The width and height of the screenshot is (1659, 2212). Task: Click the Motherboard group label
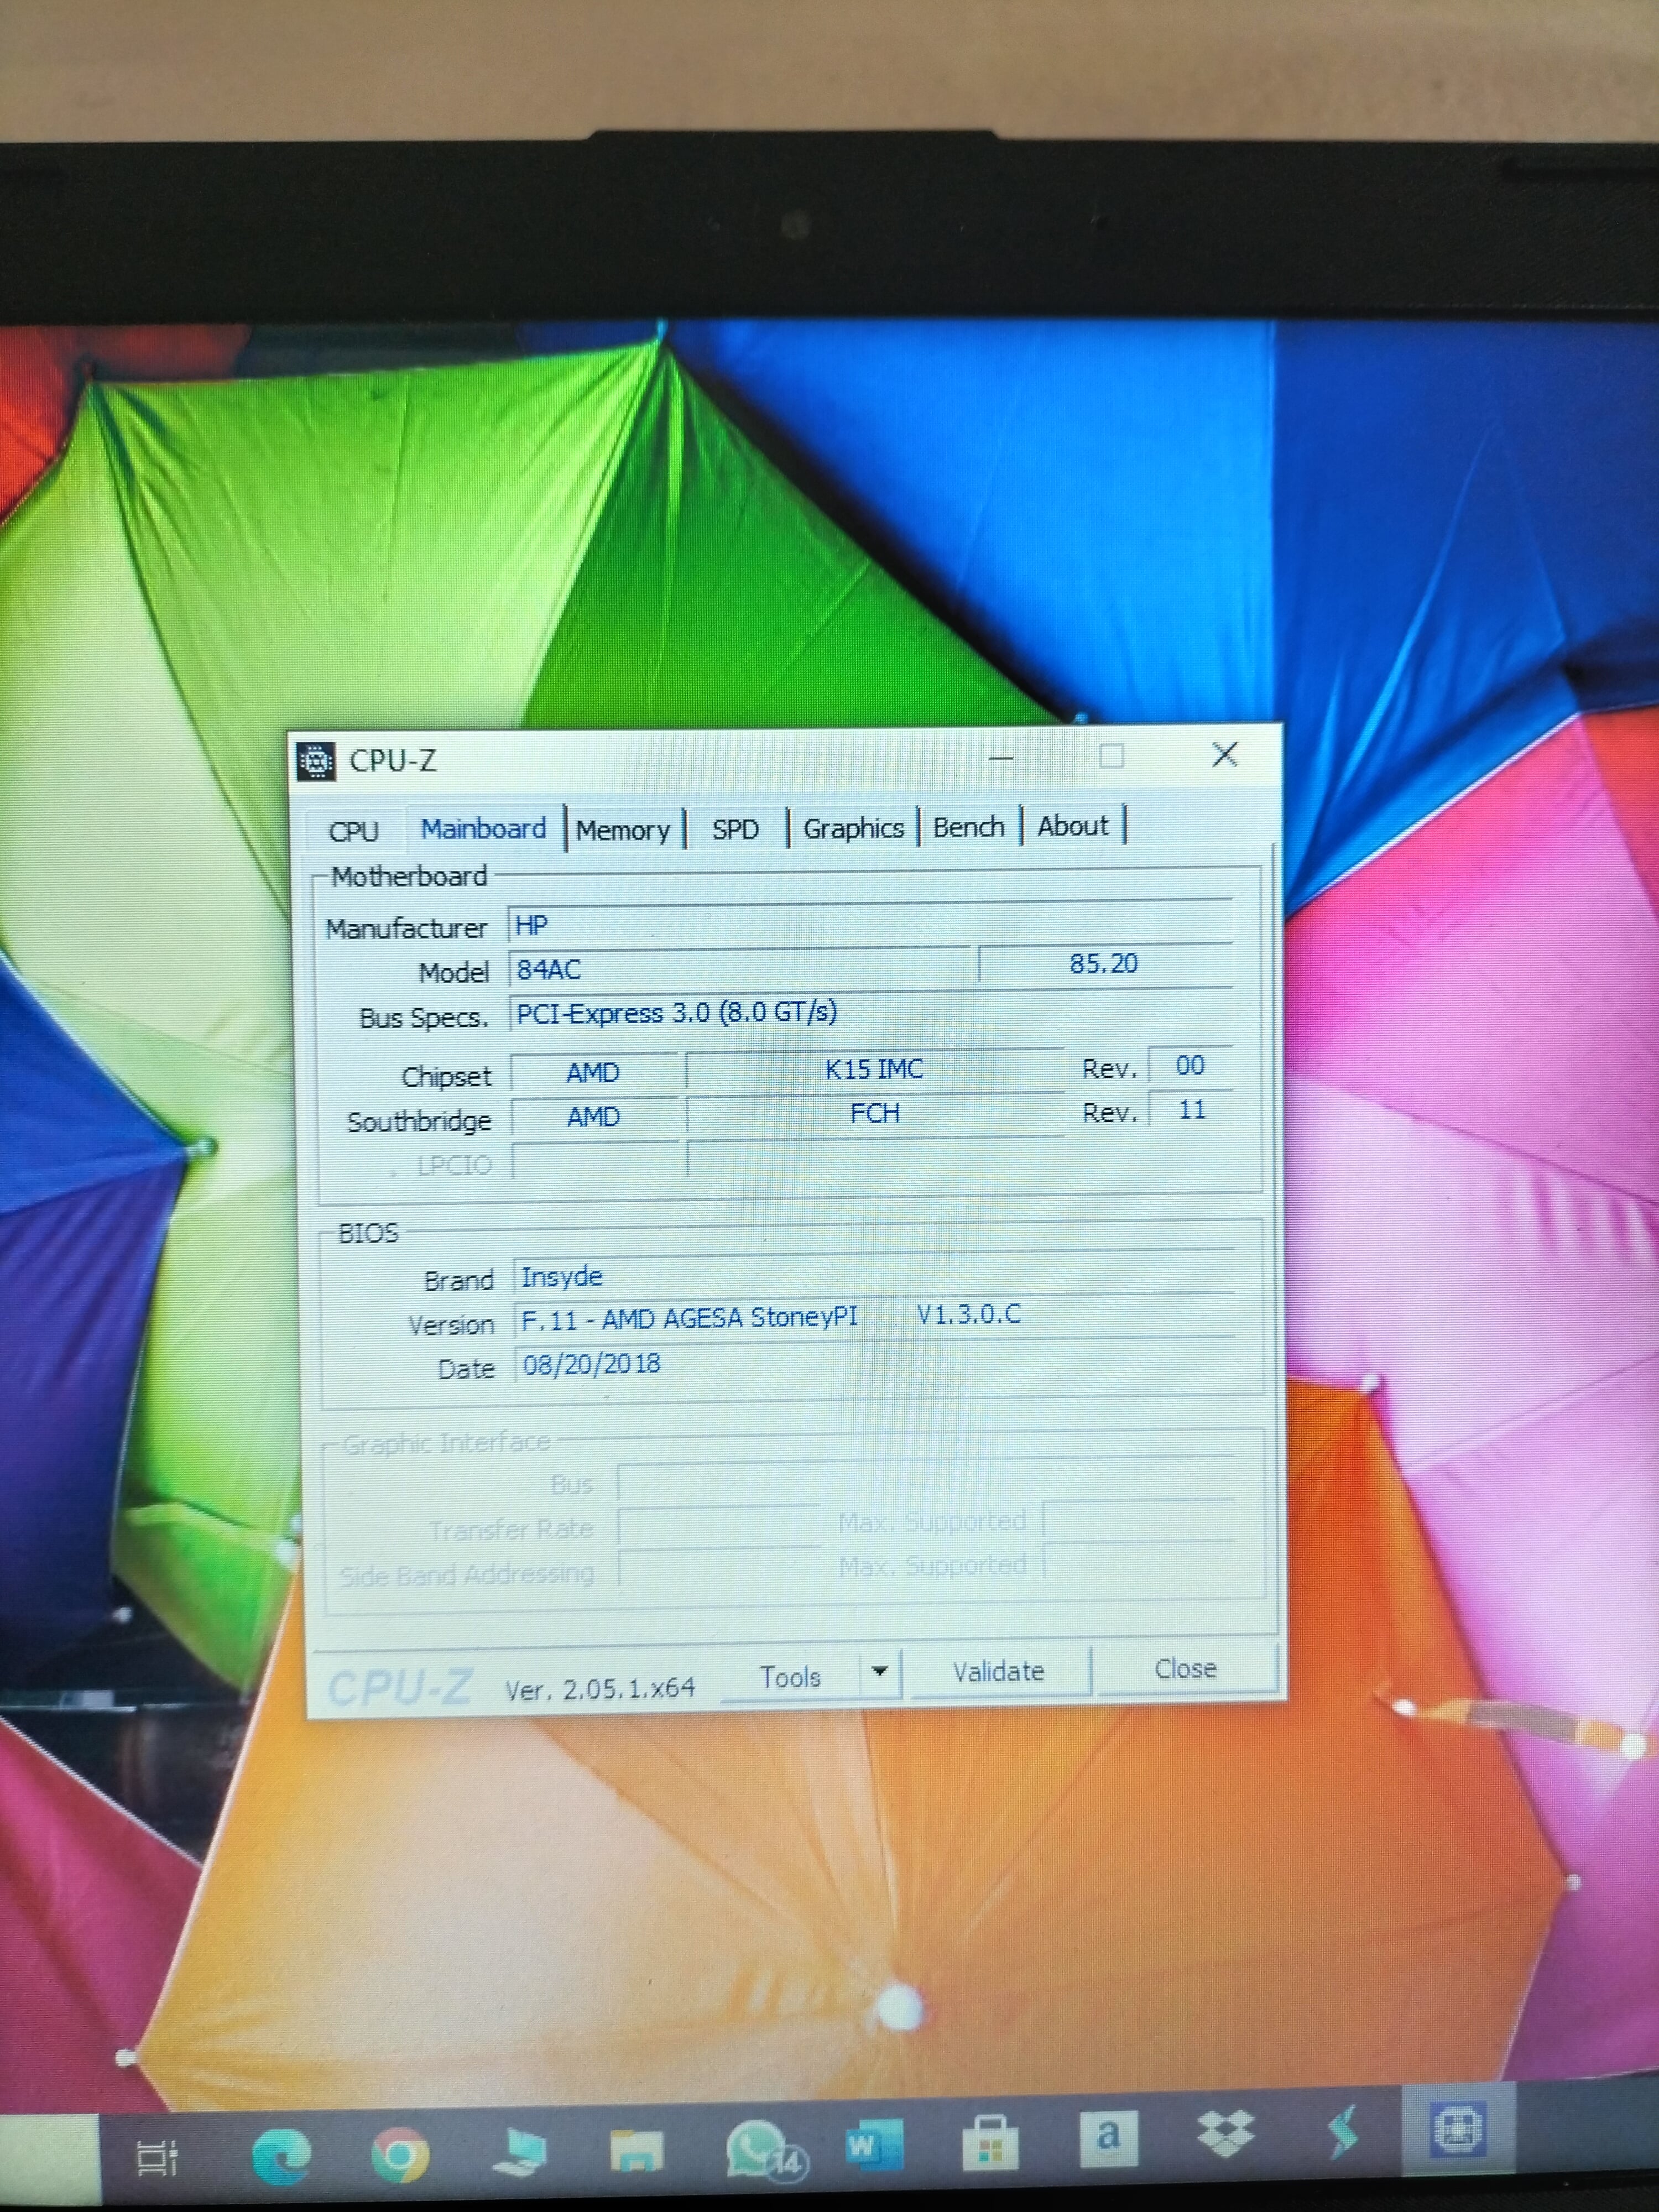[409, 877]
